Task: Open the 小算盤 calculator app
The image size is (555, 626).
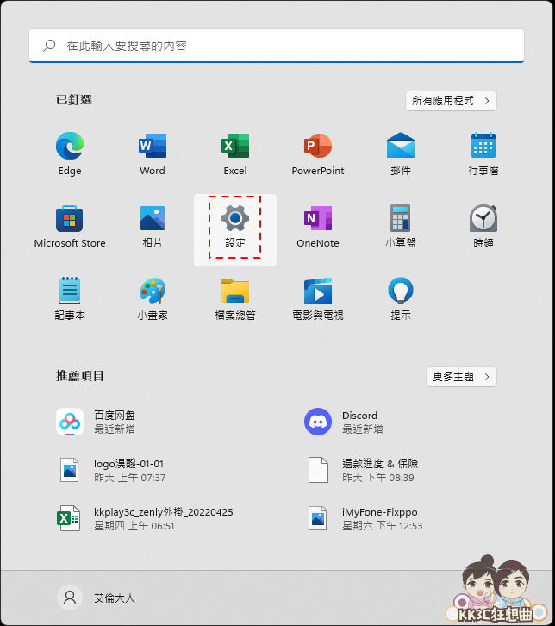Action: 401,219
